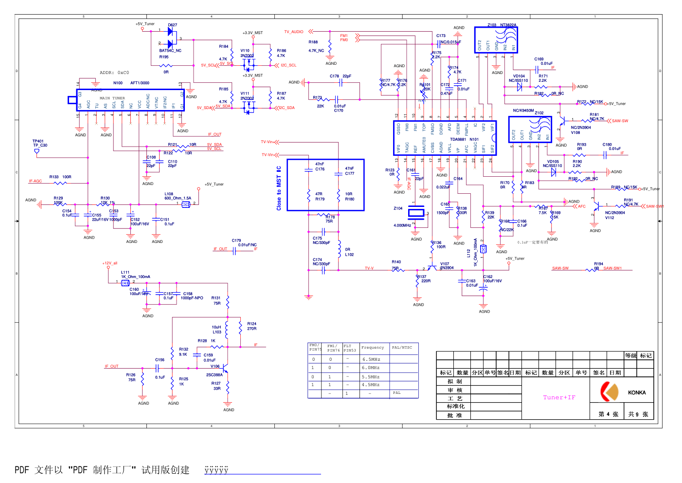Select the ADDR: 0xC0 annotation
This screenshot has width=682, height=483.
point(114,73)
